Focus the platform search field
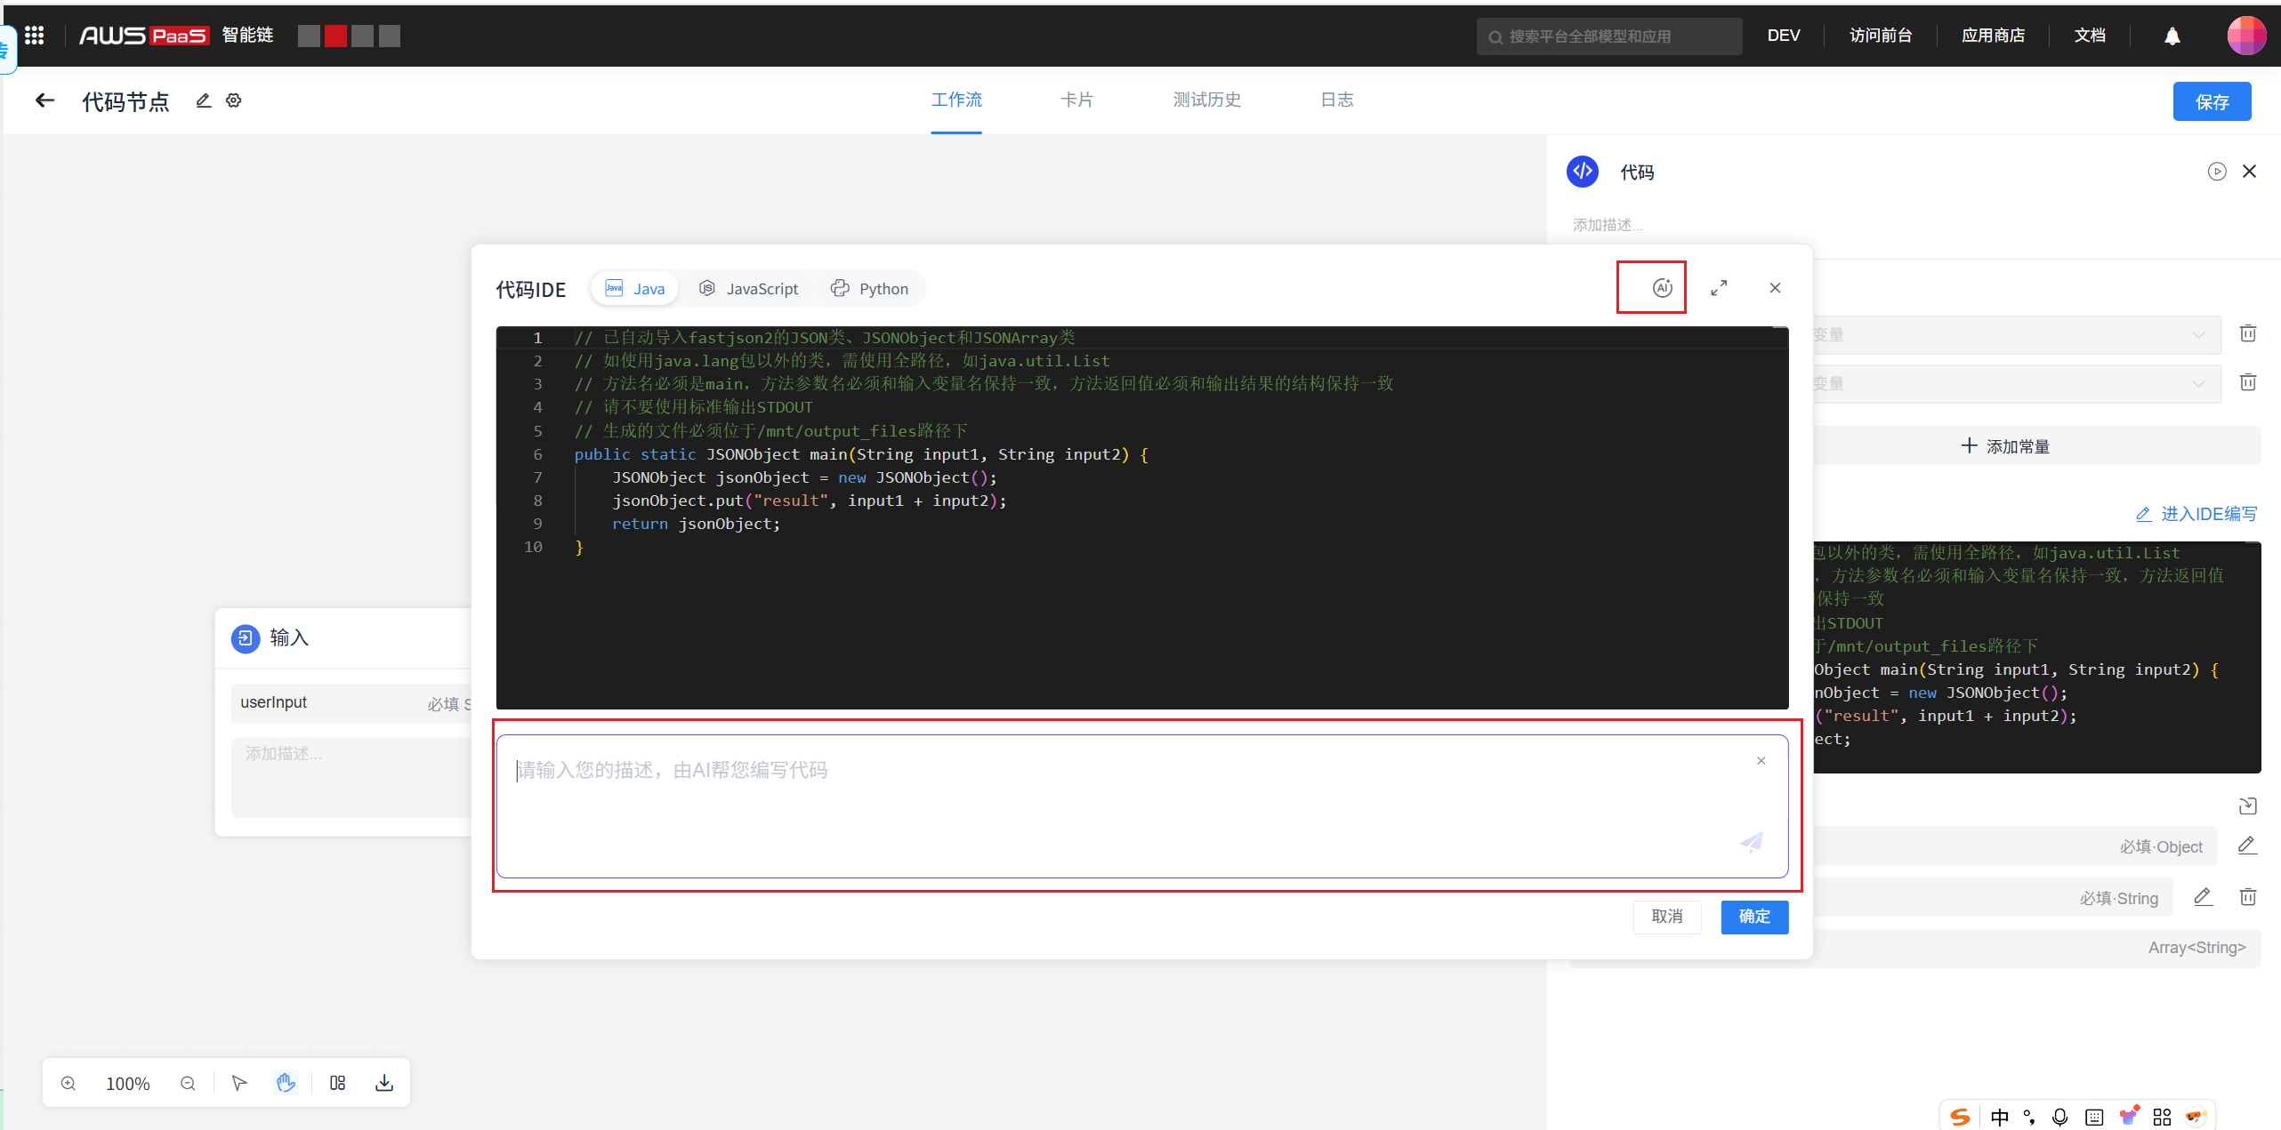This screenshot has height=1130, width=2281. coord(1608,36)
